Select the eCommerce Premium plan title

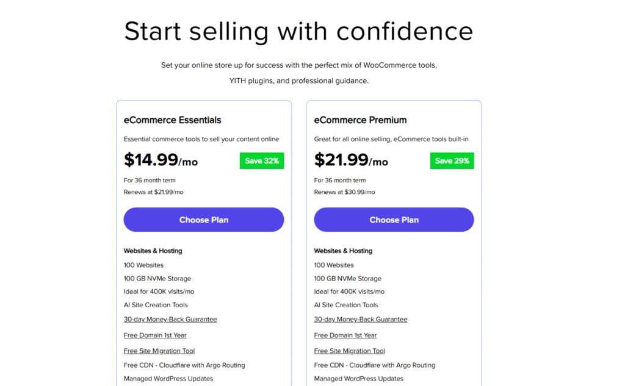pyautogui.click(x=360, y=120)
